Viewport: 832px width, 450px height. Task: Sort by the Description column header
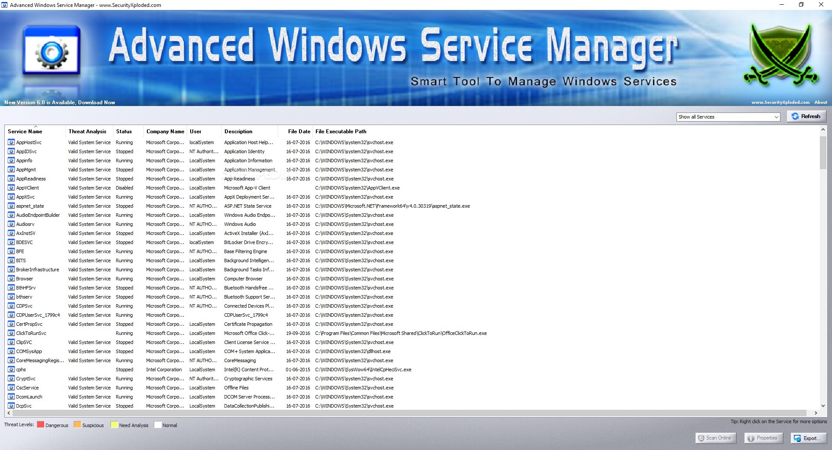coord(250,132)
